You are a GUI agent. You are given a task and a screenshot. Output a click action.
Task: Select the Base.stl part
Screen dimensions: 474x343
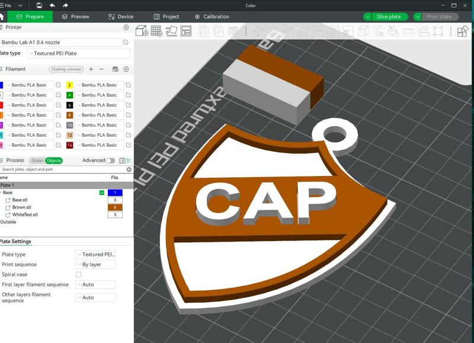click(x=20, y=200)
